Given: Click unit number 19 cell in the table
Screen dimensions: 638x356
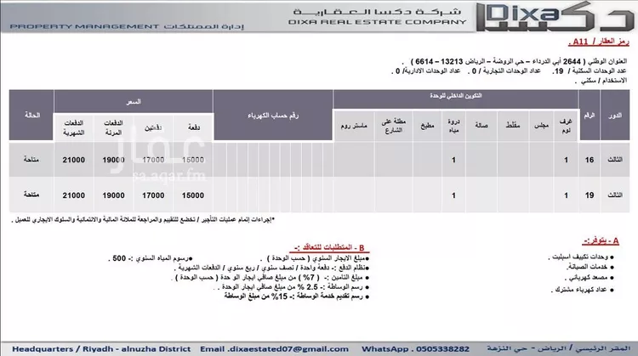Looking at the screenshot, I should tap(590, 195).
